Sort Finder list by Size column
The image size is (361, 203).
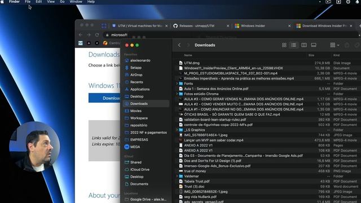[x=311, y=55]
